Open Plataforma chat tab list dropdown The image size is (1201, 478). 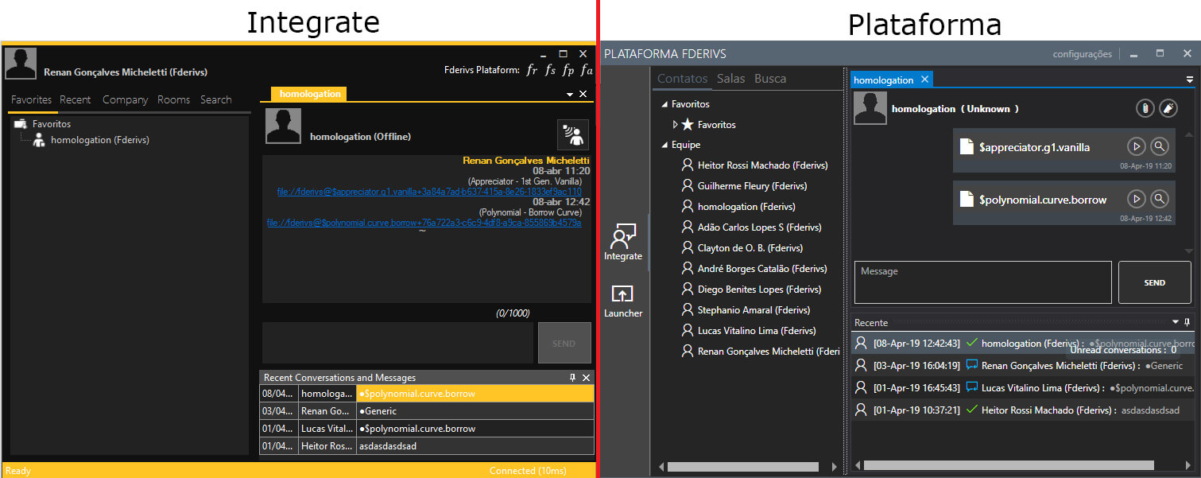point(1189,80)
